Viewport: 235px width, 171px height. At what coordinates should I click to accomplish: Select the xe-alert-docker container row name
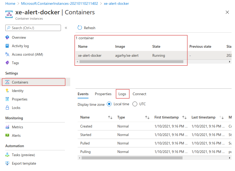pos(90,55)
